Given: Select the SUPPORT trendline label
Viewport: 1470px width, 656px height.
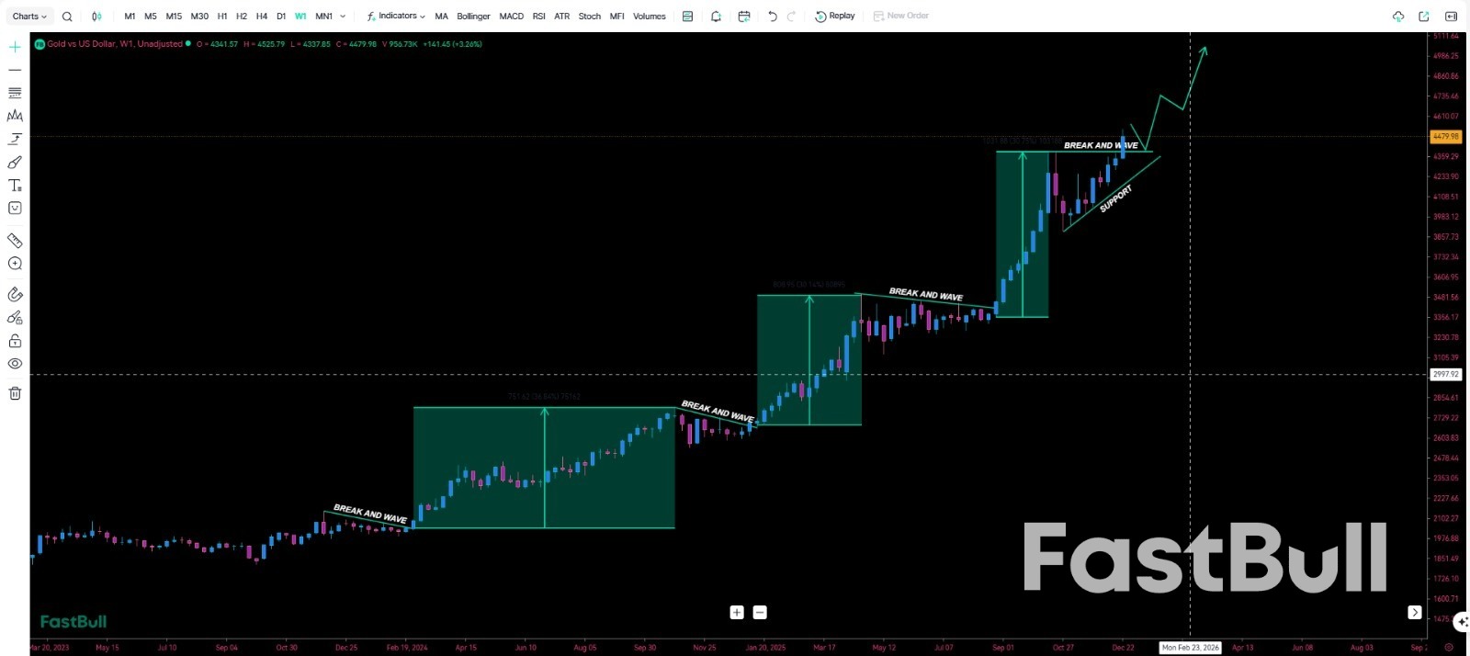Looking at the screenshot, I should pos(1115,198).
